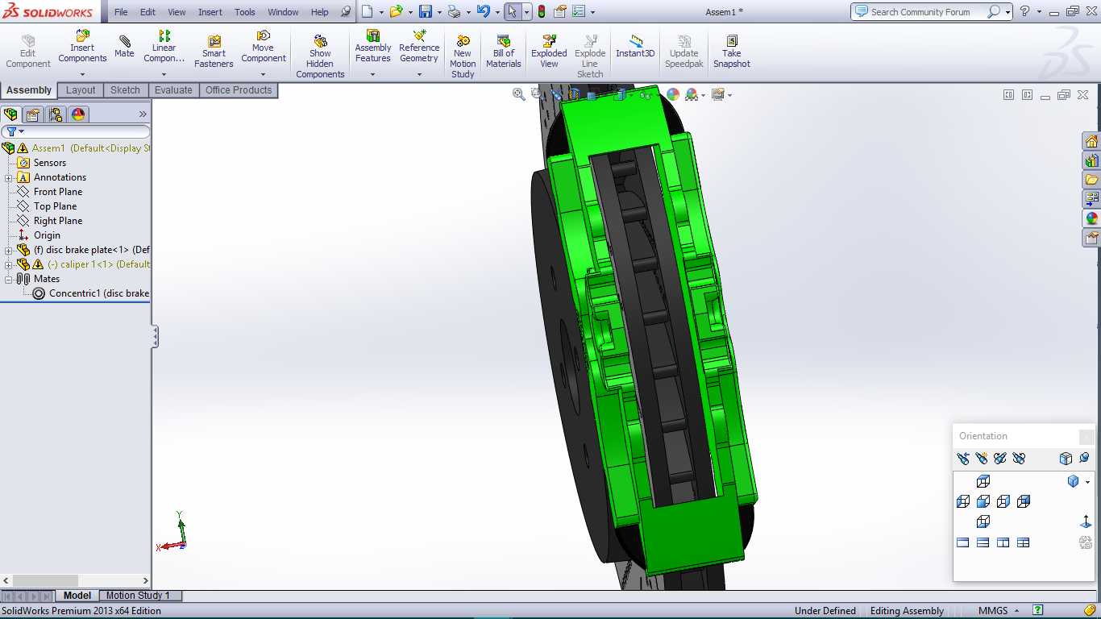Collapse the Mates folder
The image size is (1101, 619).
click(x=9, y=280)
